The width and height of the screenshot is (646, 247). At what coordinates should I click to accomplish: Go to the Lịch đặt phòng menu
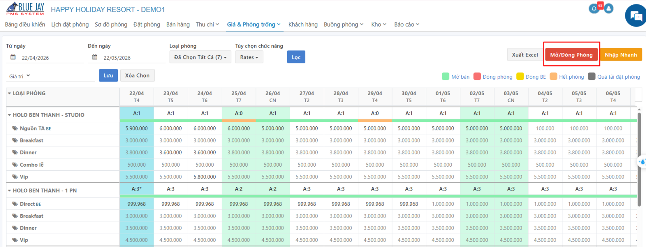point(70,24)
